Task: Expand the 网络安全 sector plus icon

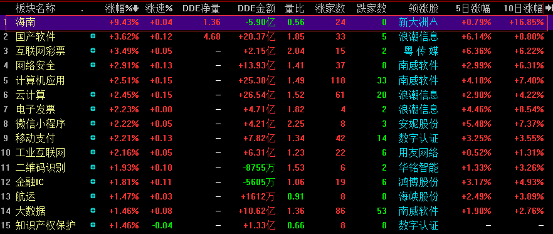Action: (93, 65)
